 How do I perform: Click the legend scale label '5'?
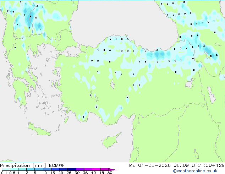35,173
